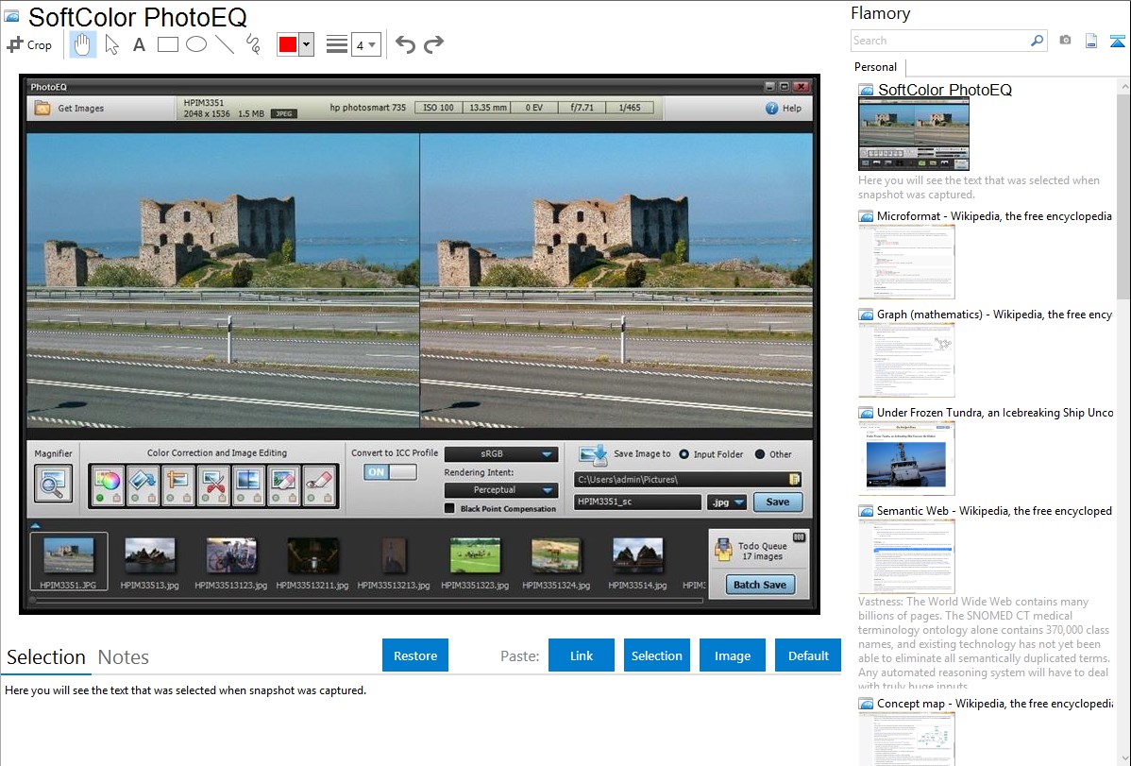Toggle Convert to ICC Profile ON switch
This screenshot has height=766, width=1131.
(x=390, y=472)
